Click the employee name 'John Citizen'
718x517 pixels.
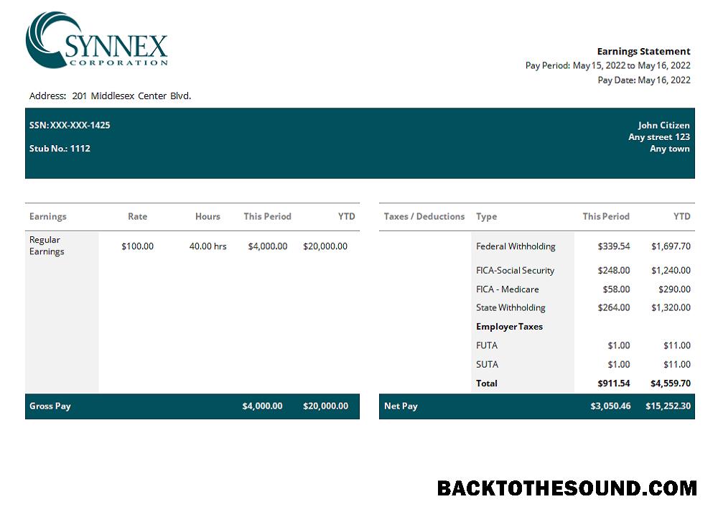pos(663,125)
